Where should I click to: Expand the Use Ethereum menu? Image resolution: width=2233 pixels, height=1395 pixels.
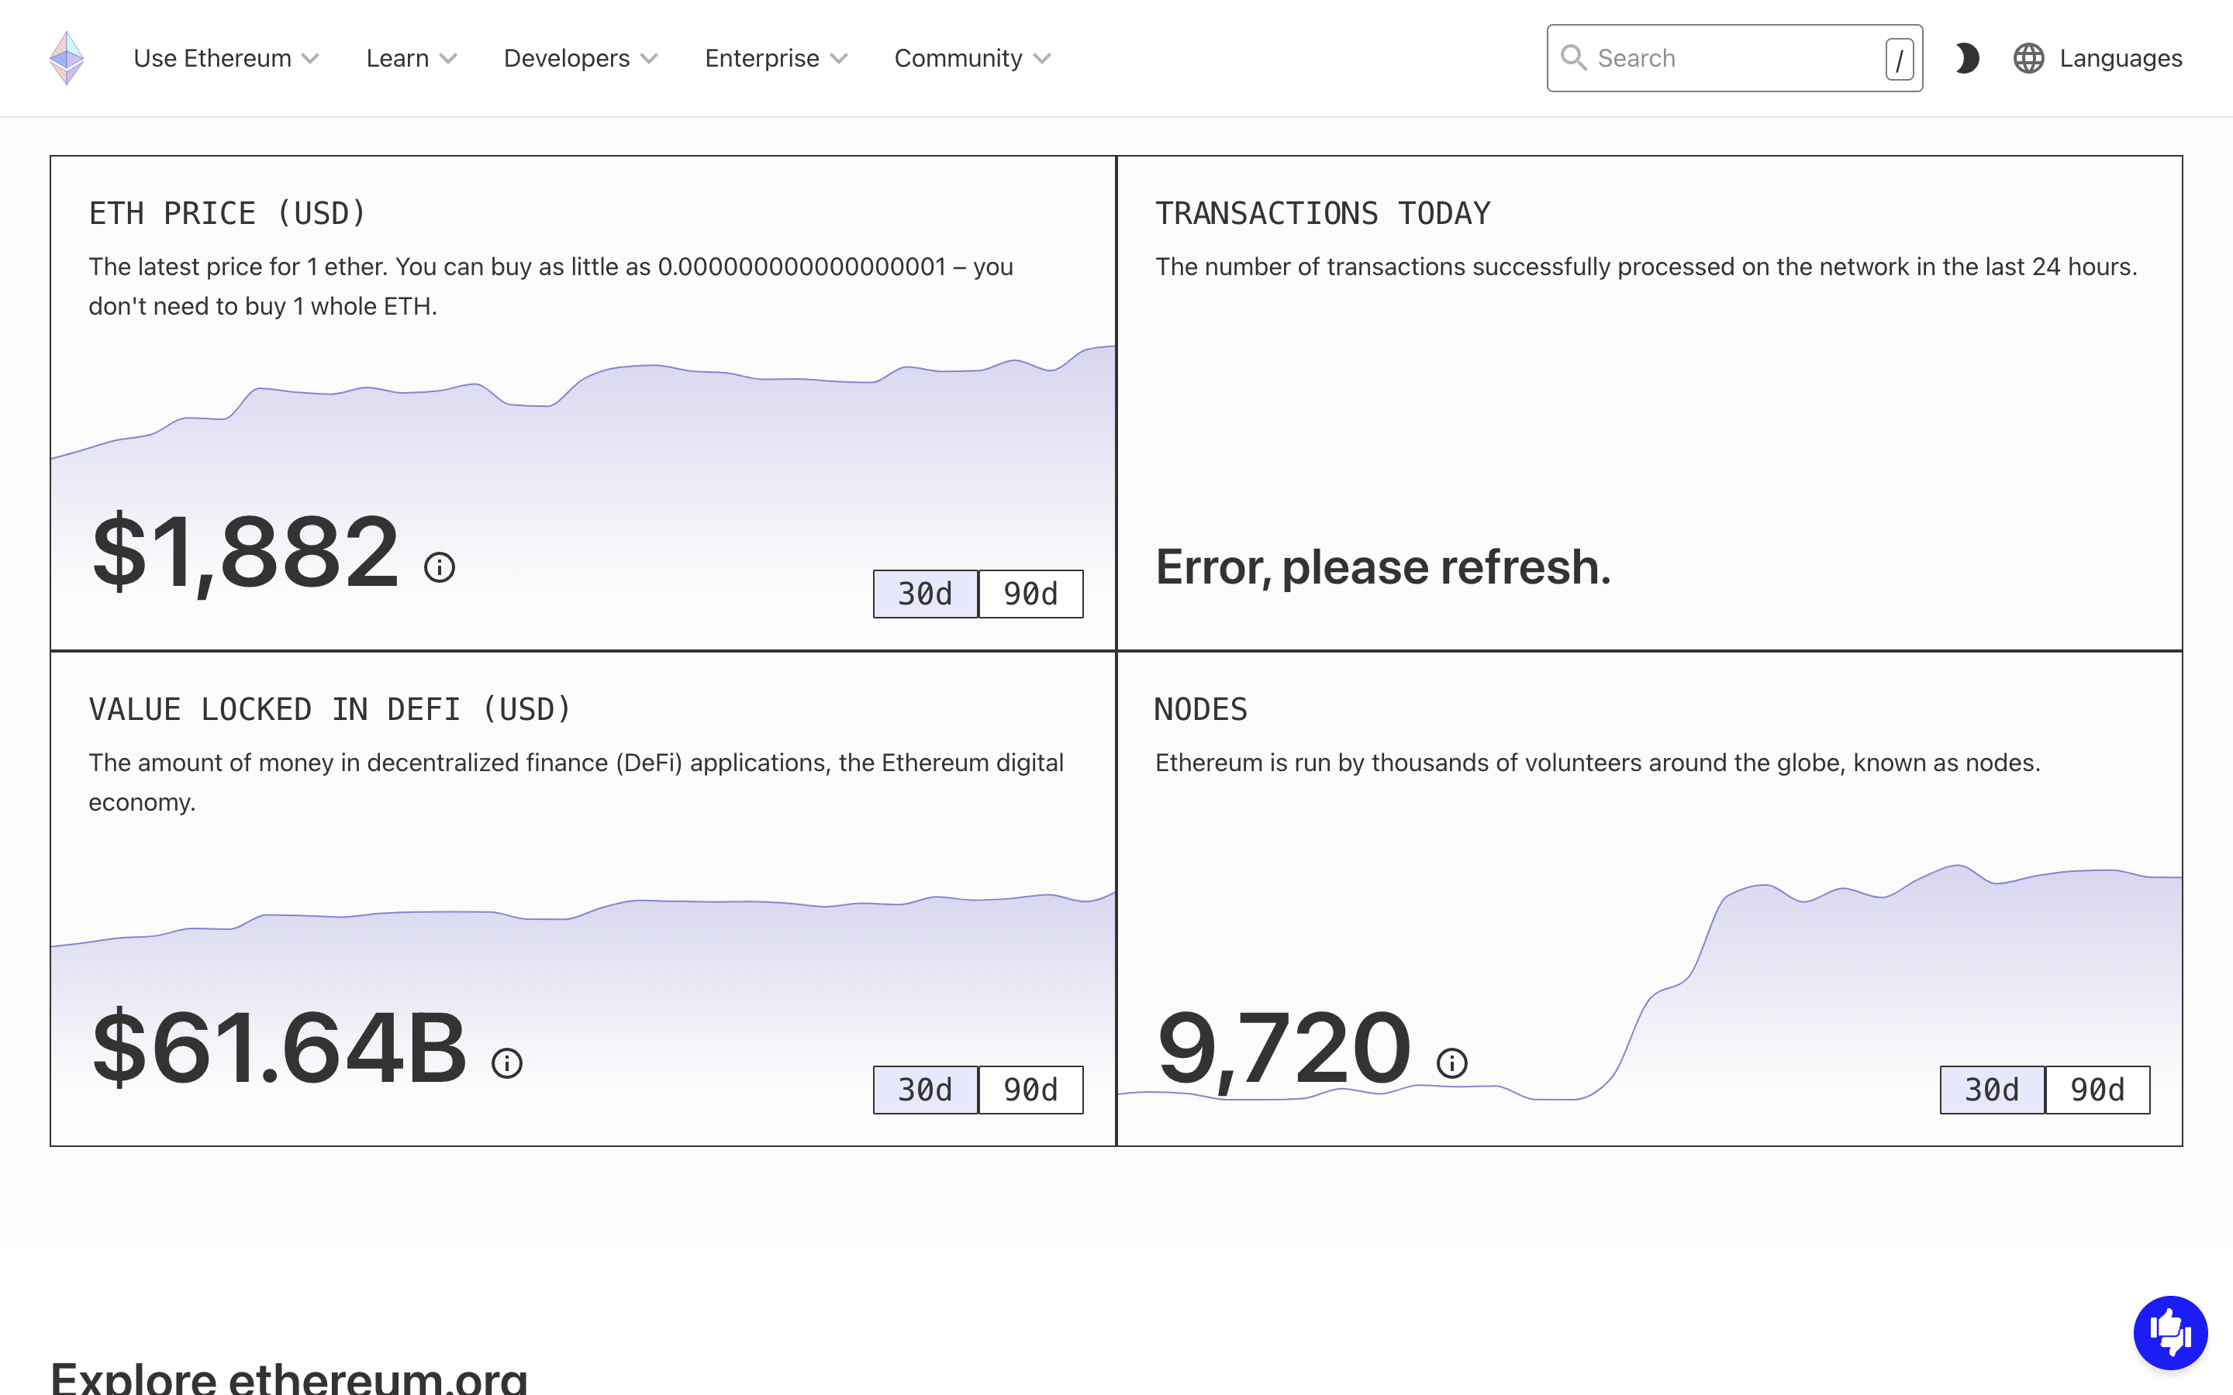[x=226, y=58]
